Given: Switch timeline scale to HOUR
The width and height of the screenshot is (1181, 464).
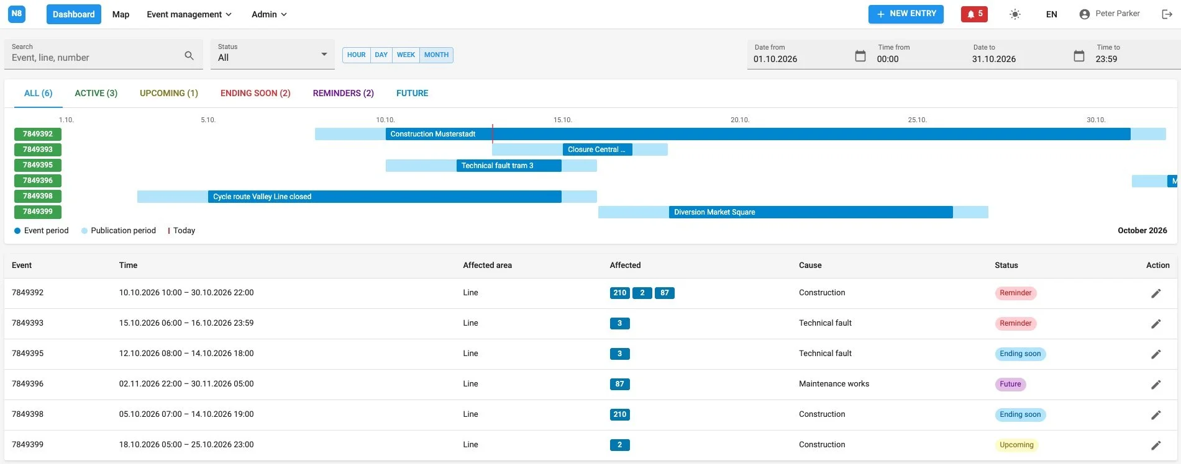Looking at the screenshot, I should (357, 55).
